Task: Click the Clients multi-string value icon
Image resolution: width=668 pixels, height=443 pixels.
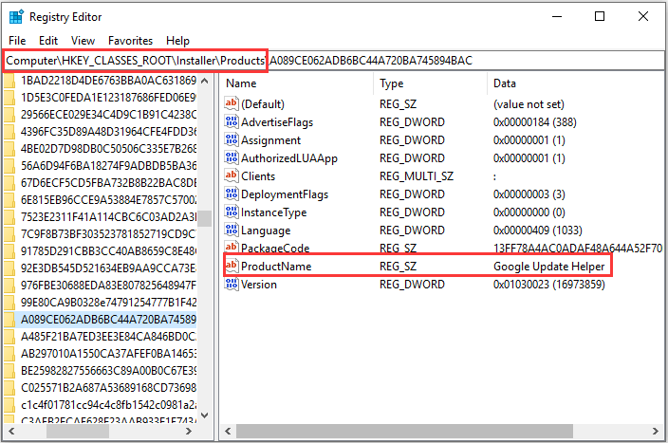Action: pos(231,176)
